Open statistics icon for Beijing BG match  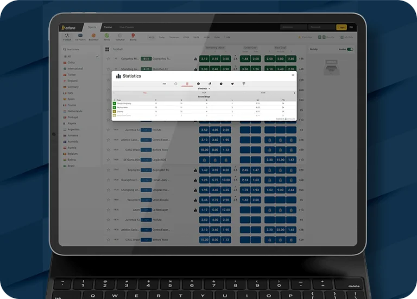coord(195,170)
